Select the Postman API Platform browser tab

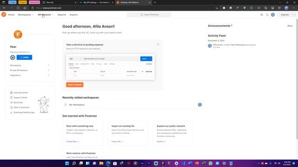coord(133,2)
